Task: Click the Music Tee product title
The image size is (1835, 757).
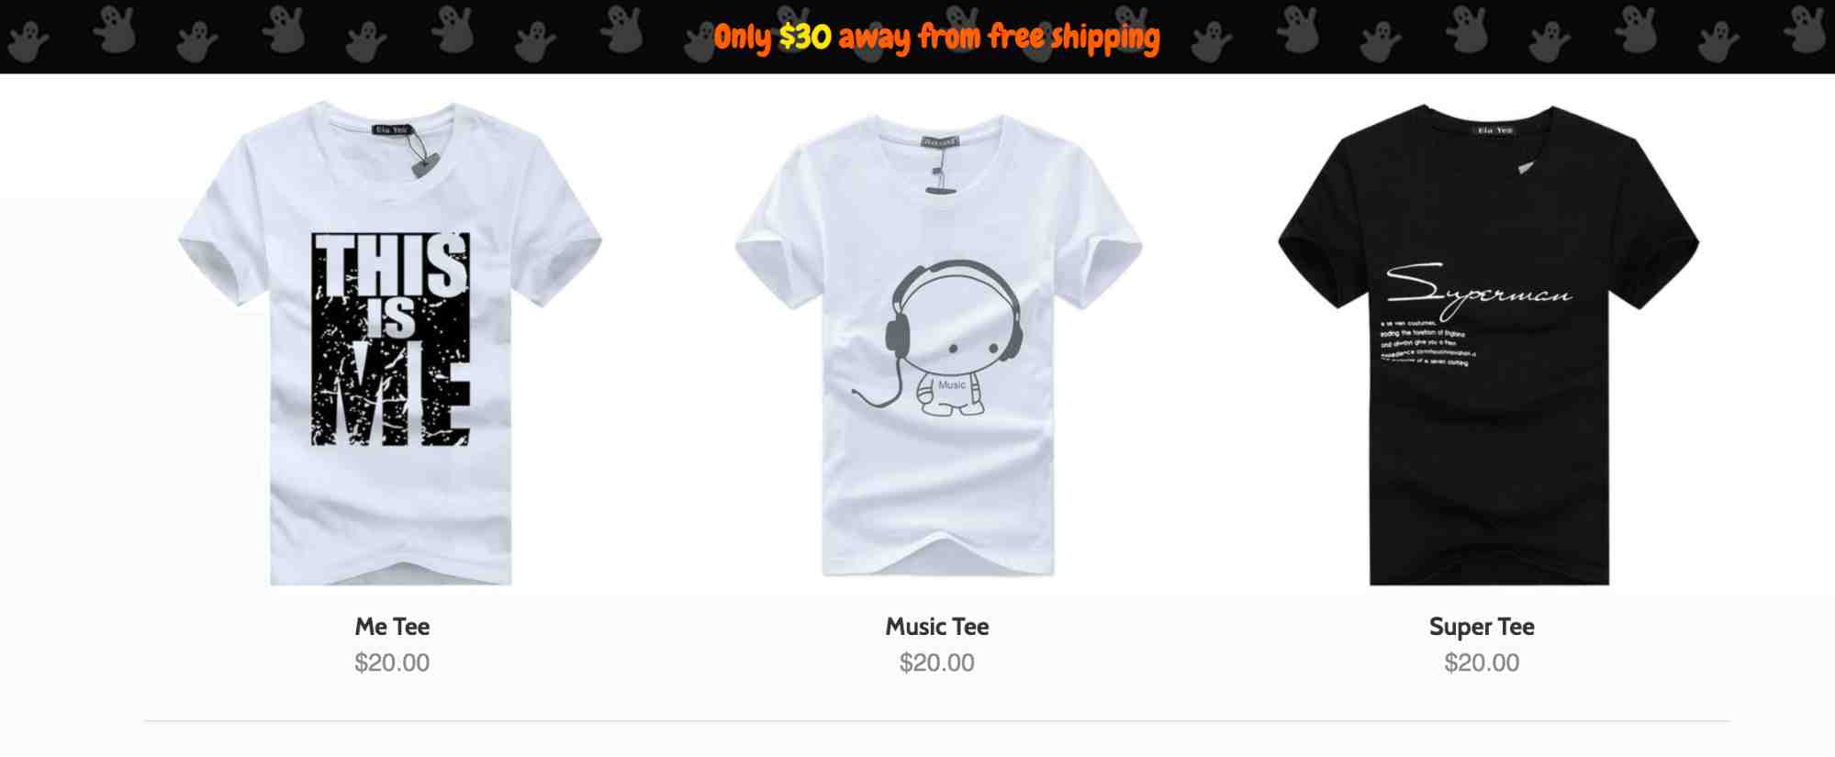Action: 937,627
